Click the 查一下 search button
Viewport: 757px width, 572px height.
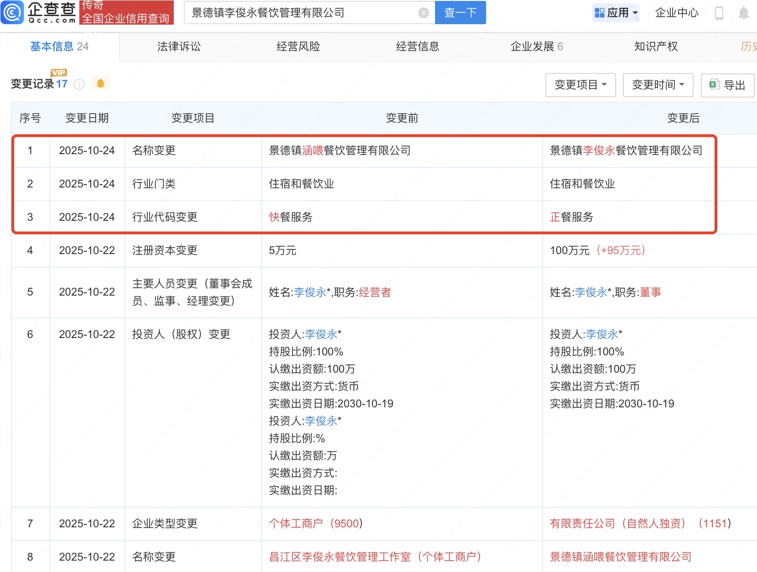tap(460, 13)
